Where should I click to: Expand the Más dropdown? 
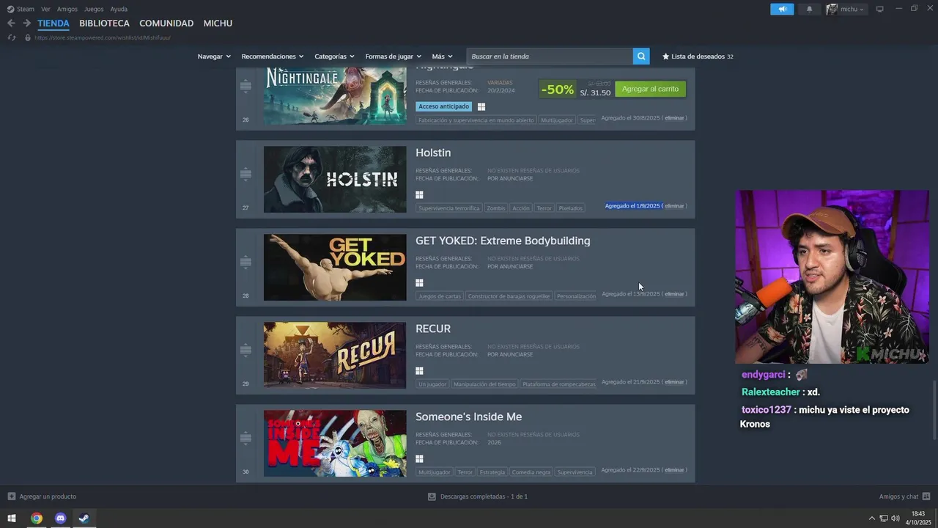[442, 56]
